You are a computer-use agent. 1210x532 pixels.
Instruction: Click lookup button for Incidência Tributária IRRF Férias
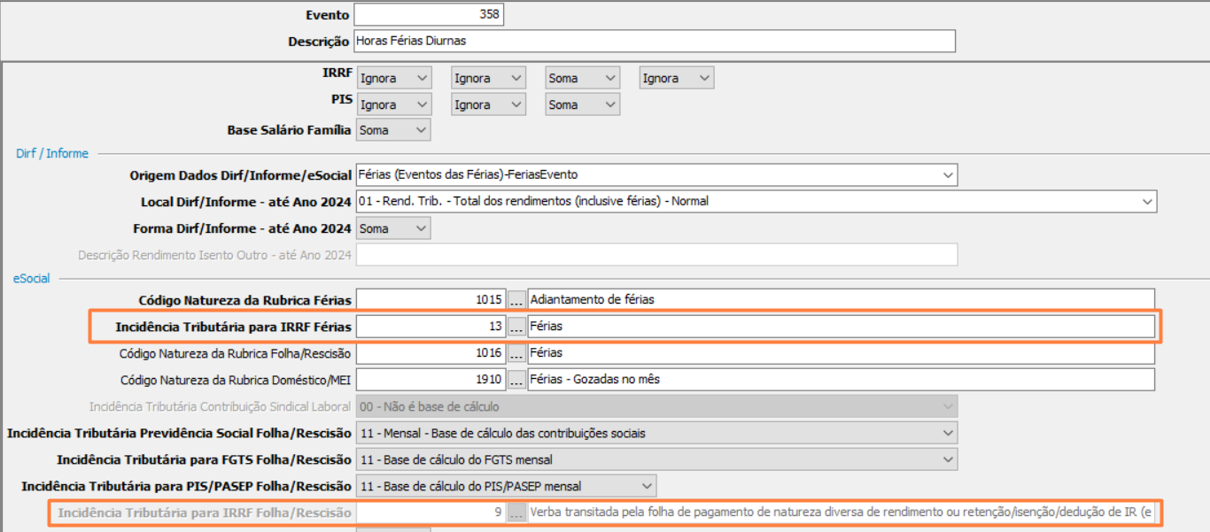click(x=516, y=327)
